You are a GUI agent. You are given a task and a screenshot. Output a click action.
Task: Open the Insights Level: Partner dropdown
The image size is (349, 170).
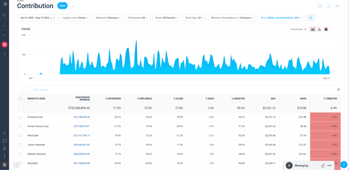point(75,18)
